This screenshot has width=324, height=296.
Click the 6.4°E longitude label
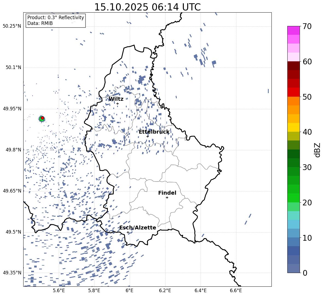pos(200,291)
